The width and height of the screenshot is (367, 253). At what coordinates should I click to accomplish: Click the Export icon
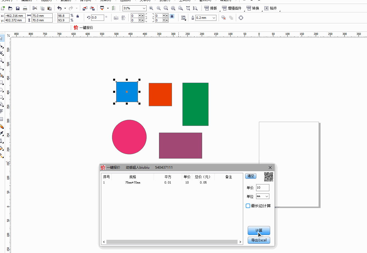(x=92, y=8)
